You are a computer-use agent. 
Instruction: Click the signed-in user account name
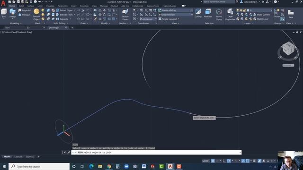click(x=251, y=2)
